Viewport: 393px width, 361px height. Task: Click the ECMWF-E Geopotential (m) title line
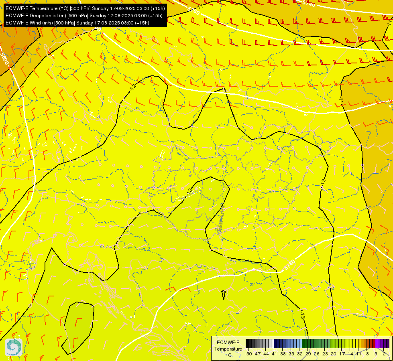[x=84, y=16]
